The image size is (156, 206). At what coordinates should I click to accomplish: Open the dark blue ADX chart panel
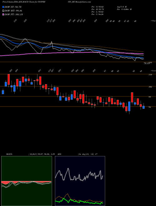(80, 181)
